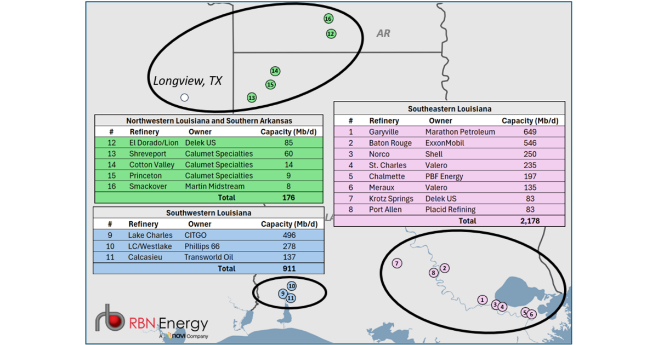Select the Garyville refinery cell
The image size is (658, 345).
[x=384, y=131]
